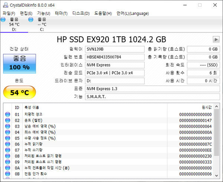Viewport: 223px width, 182px height.
Task: Click status icon of attribute 02 온도 (켈빈)
Action: click(x=8, y=120)
